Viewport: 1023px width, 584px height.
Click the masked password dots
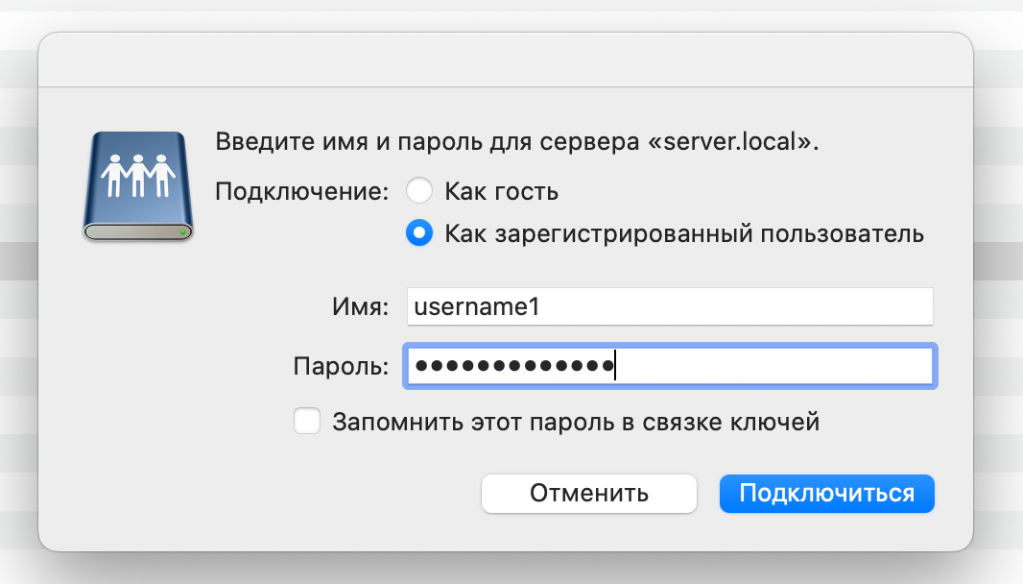[513, 367]
